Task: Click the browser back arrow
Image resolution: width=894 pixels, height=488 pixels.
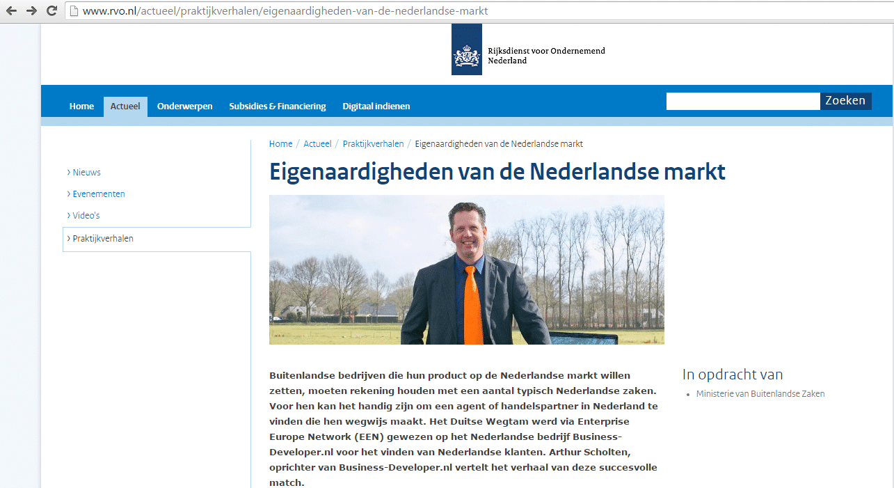Action: [x=11, y=11]
